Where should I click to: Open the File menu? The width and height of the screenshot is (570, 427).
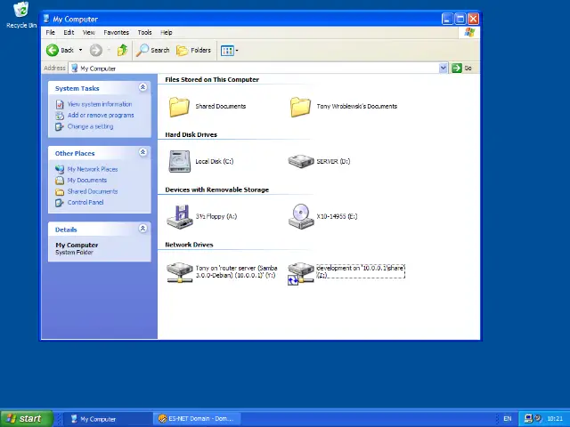pos(51,32)
